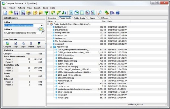Screen dimensions: 170x109
Task: Open the Help menu
Action: (53, 8)
